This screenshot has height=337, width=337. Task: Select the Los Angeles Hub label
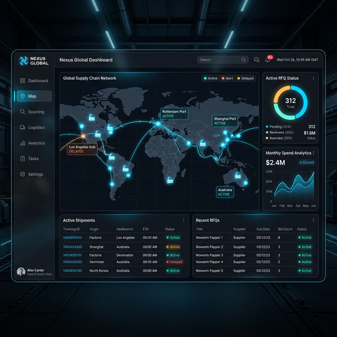click(82, 149)
